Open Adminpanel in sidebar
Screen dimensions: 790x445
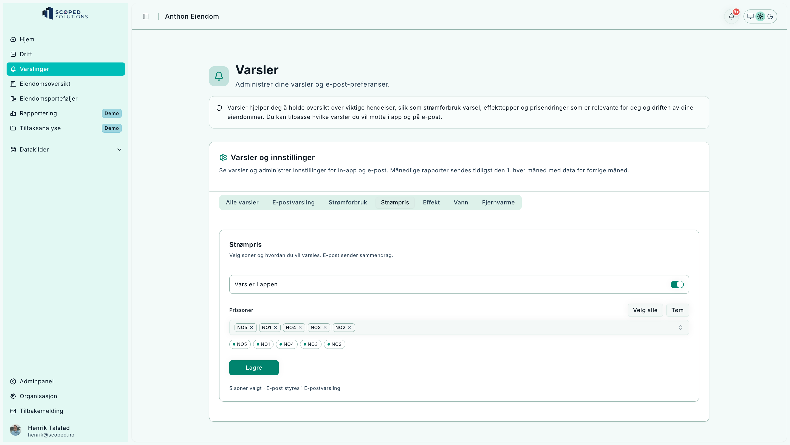[36, 381]
